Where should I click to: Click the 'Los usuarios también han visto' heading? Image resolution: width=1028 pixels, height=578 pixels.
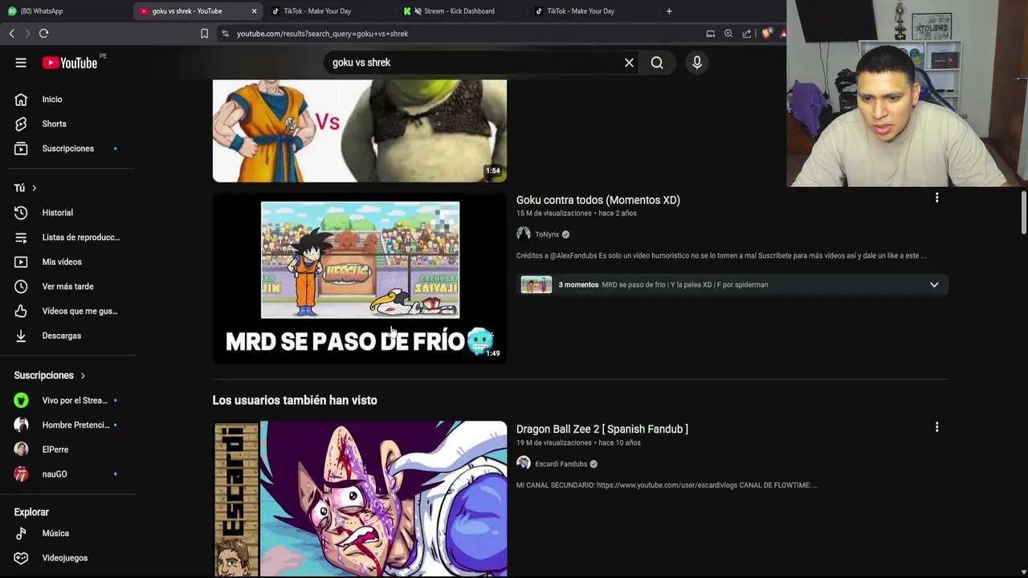295,400
